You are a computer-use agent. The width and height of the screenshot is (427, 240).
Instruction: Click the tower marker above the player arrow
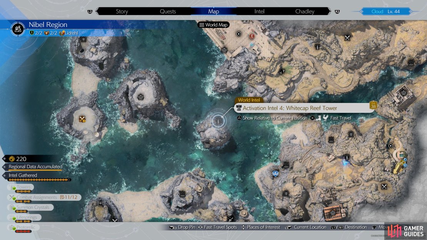point(347,157)
